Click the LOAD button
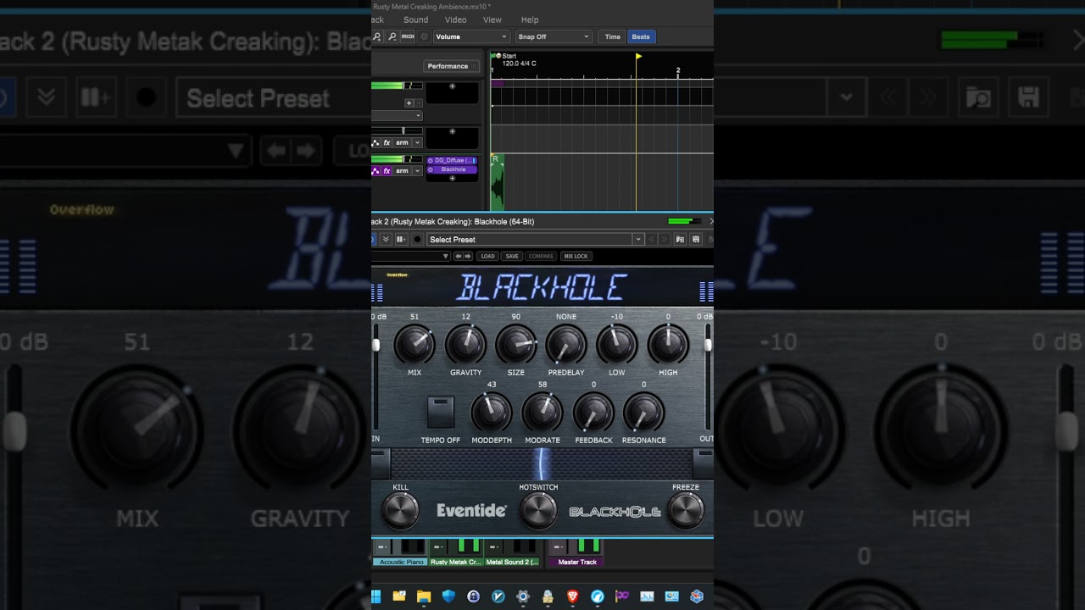Screen dimensions: 1085x610 [x=487, y=256]
